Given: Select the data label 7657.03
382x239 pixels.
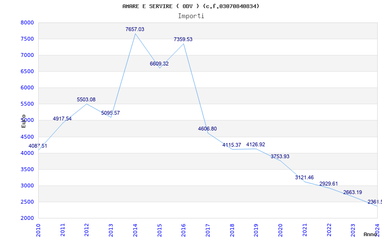Looking at the screenshot, I should pyautogui.click(x=135, y=29).
